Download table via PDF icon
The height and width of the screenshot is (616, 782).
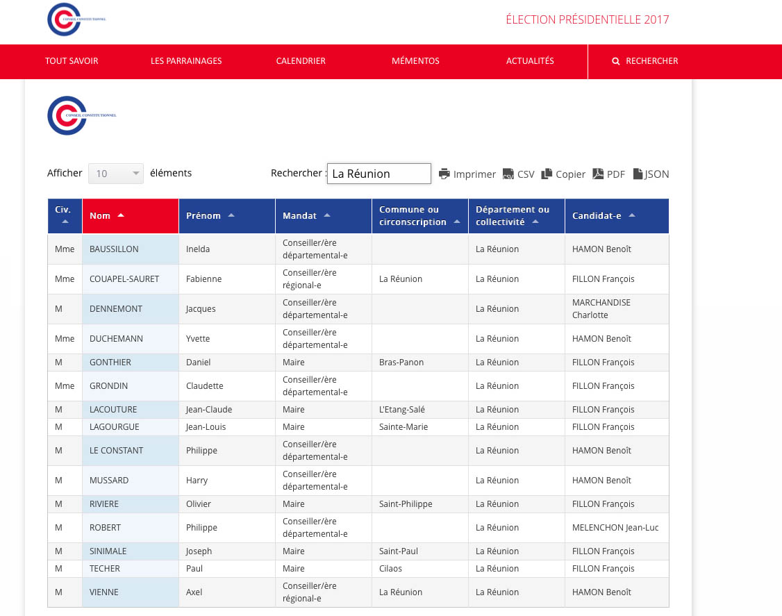(598, 174)
